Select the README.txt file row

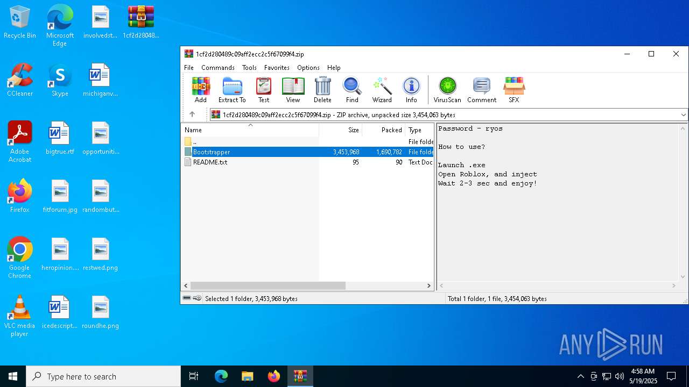[307, 162]
